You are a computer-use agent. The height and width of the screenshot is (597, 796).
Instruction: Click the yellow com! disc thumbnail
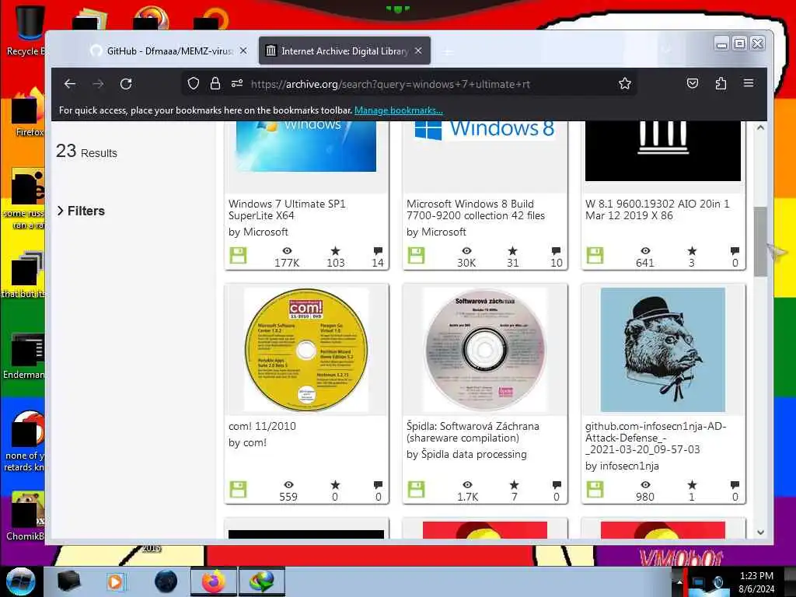coord(306,350)
